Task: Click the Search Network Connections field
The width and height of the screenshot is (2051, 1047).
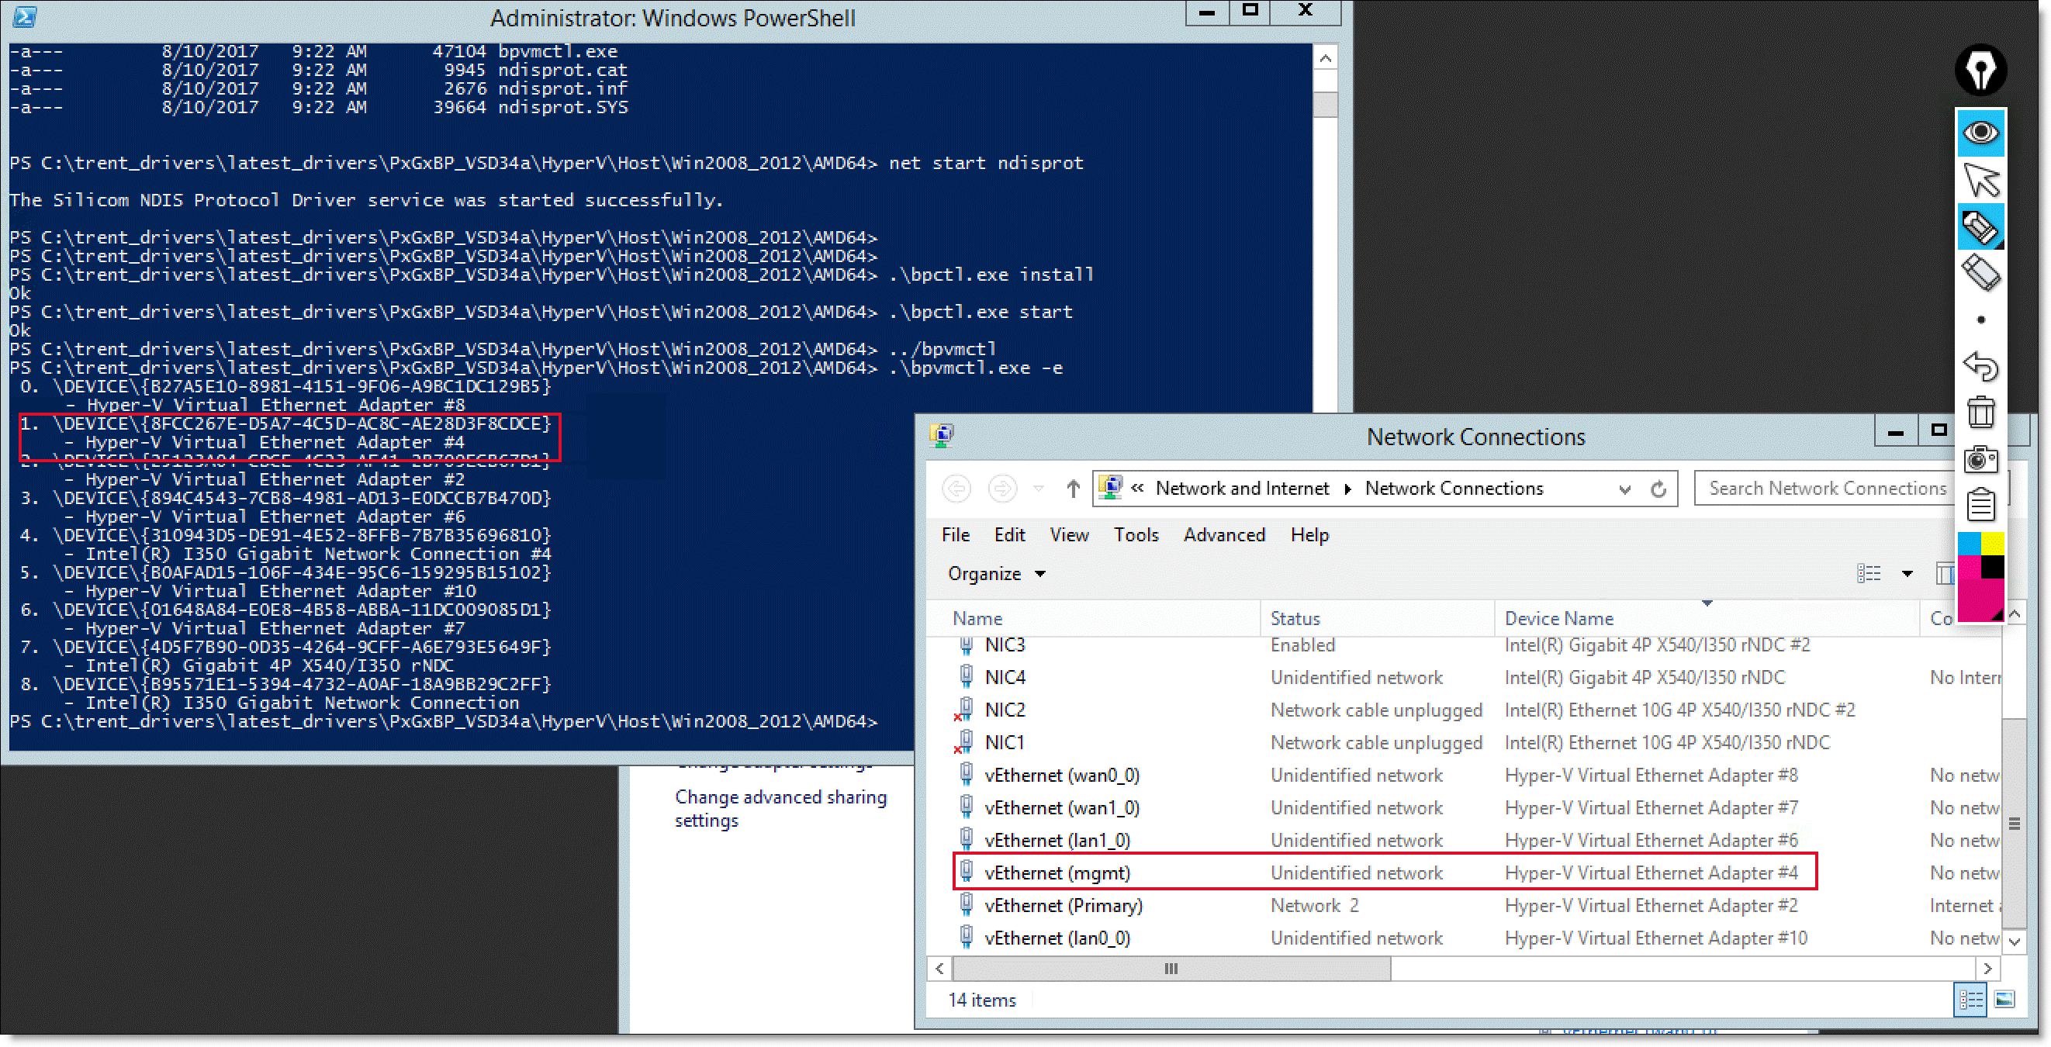Action: point(1826,489)
